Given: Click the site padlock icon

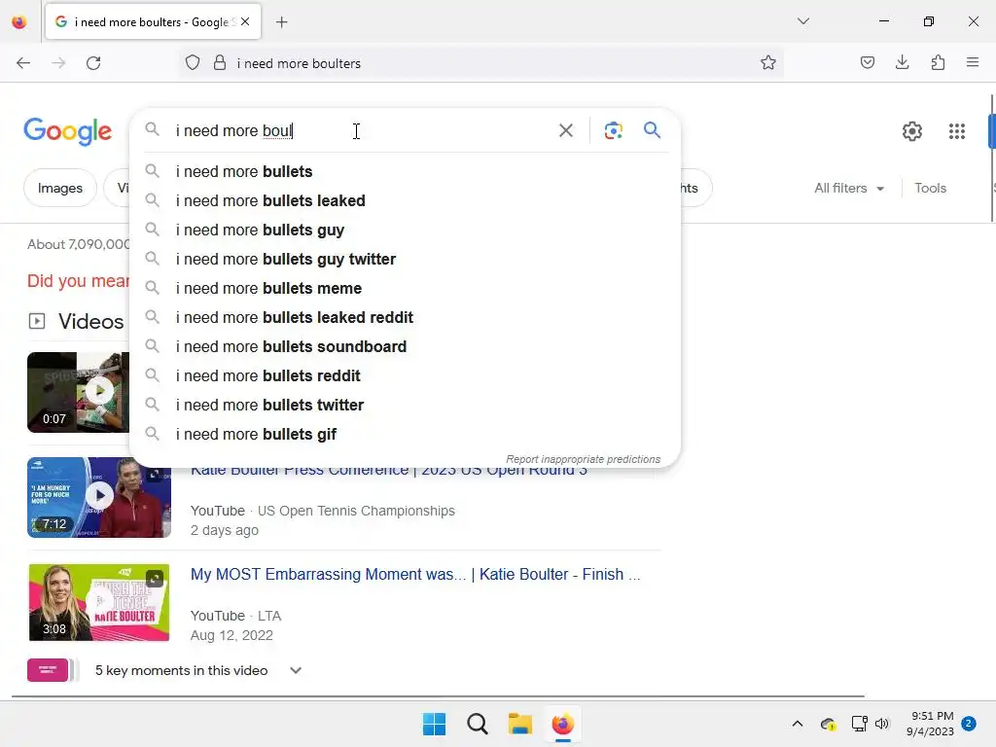Looking at the screenshot, I should pyautogui.click(x=220, y=63).
